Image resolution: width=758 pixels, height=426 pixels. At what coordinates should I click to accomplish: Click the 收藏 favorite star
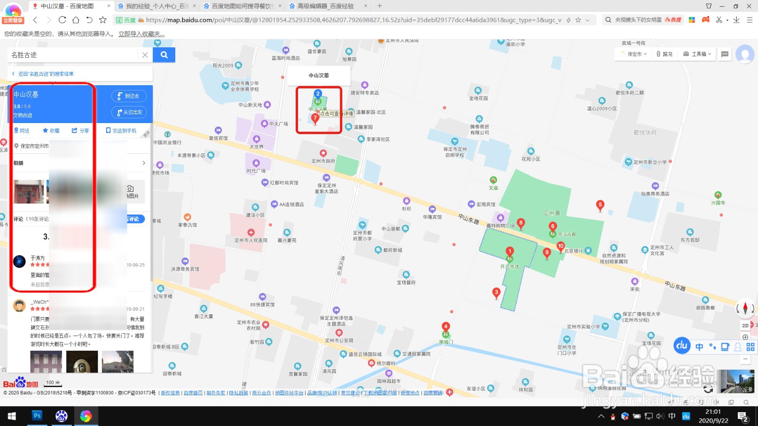click(x=51, y=131)
